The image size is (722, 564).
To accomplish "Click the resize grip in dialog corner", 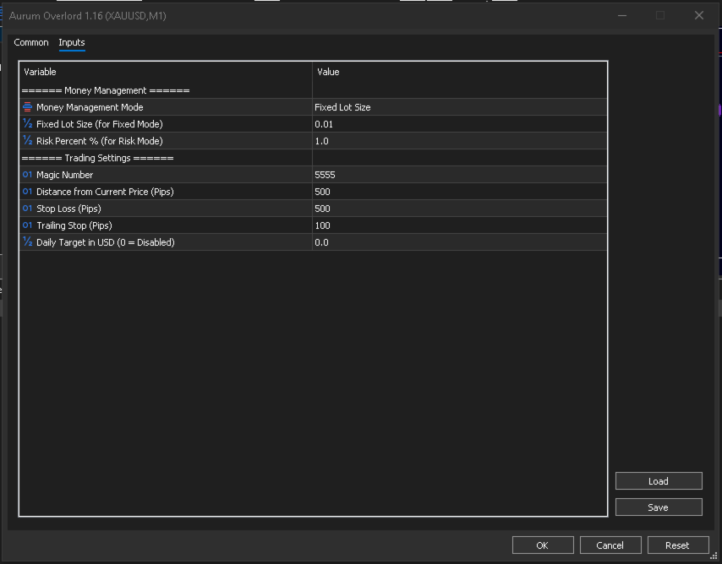I will pos(714,556).
